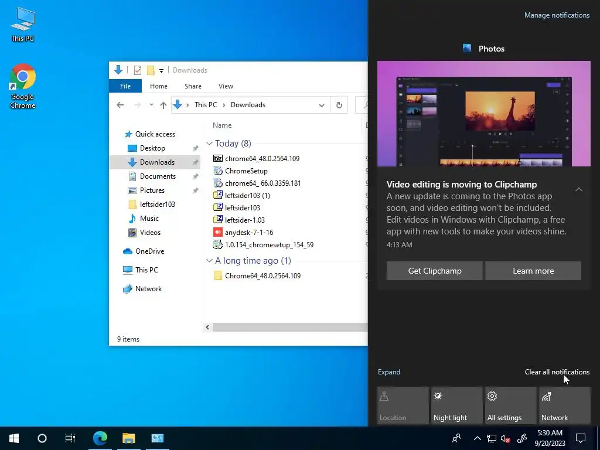600x450 pixels.
Task: Toggle Location quick action
Action: [403, 405]
